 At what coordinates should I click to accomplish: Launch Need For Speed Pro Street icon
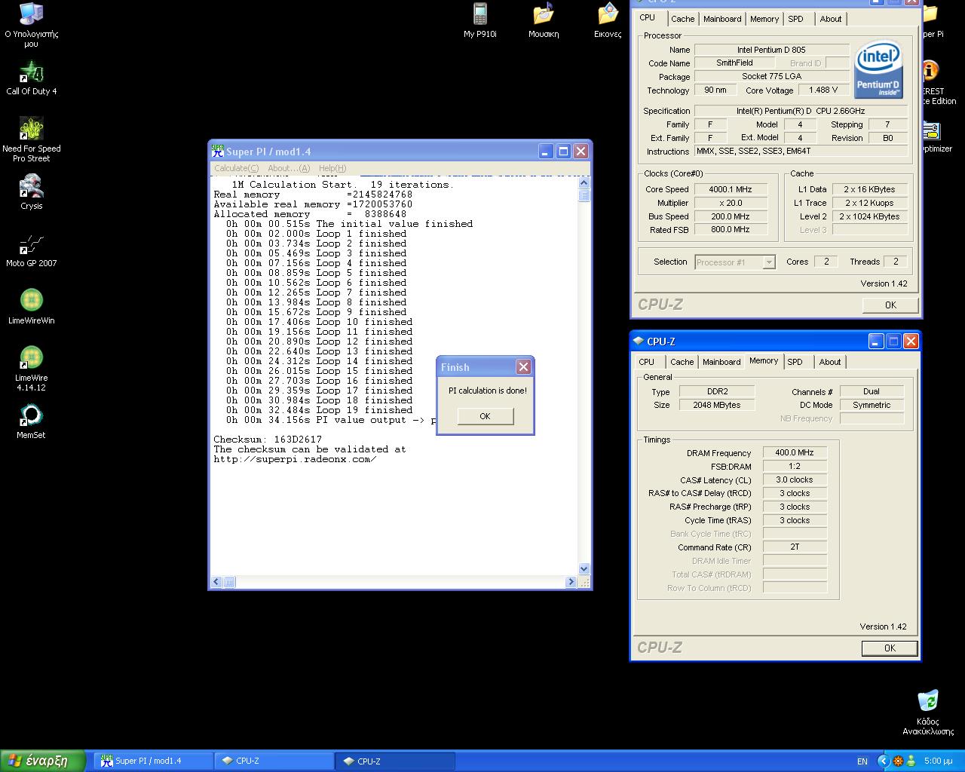tap(31, 139)
